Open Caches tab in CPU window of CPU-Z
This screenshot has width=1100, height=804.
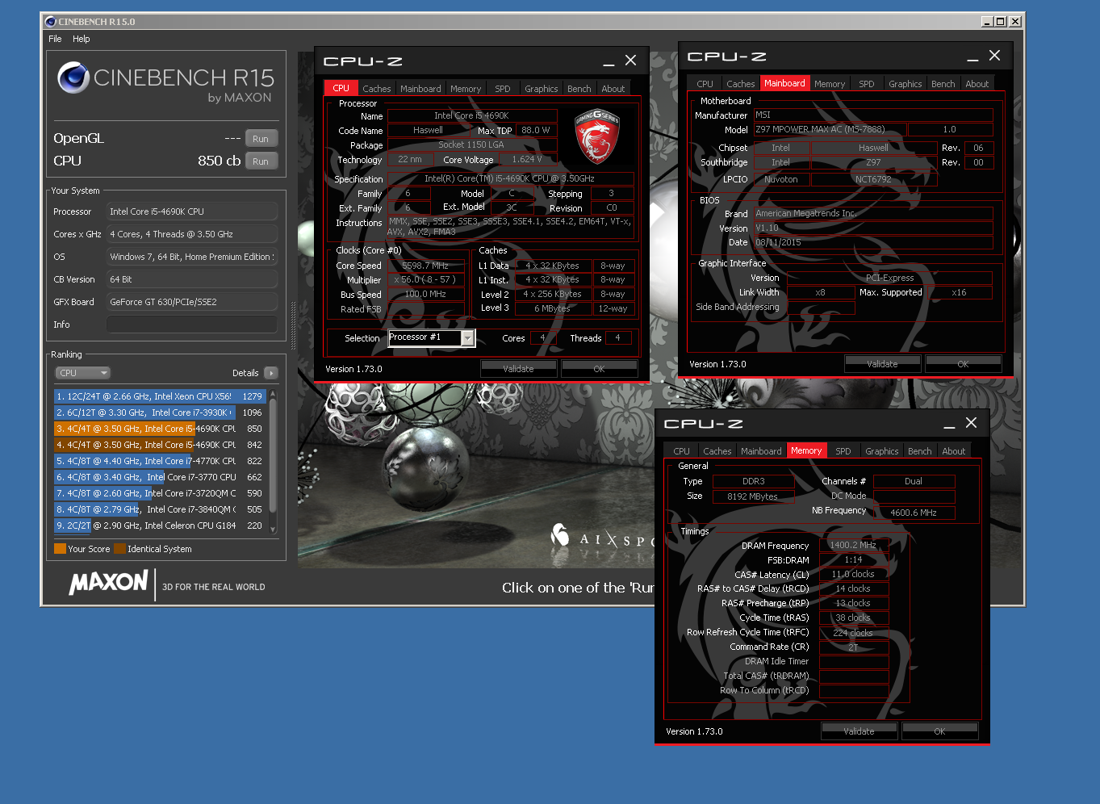pos(376,89)
